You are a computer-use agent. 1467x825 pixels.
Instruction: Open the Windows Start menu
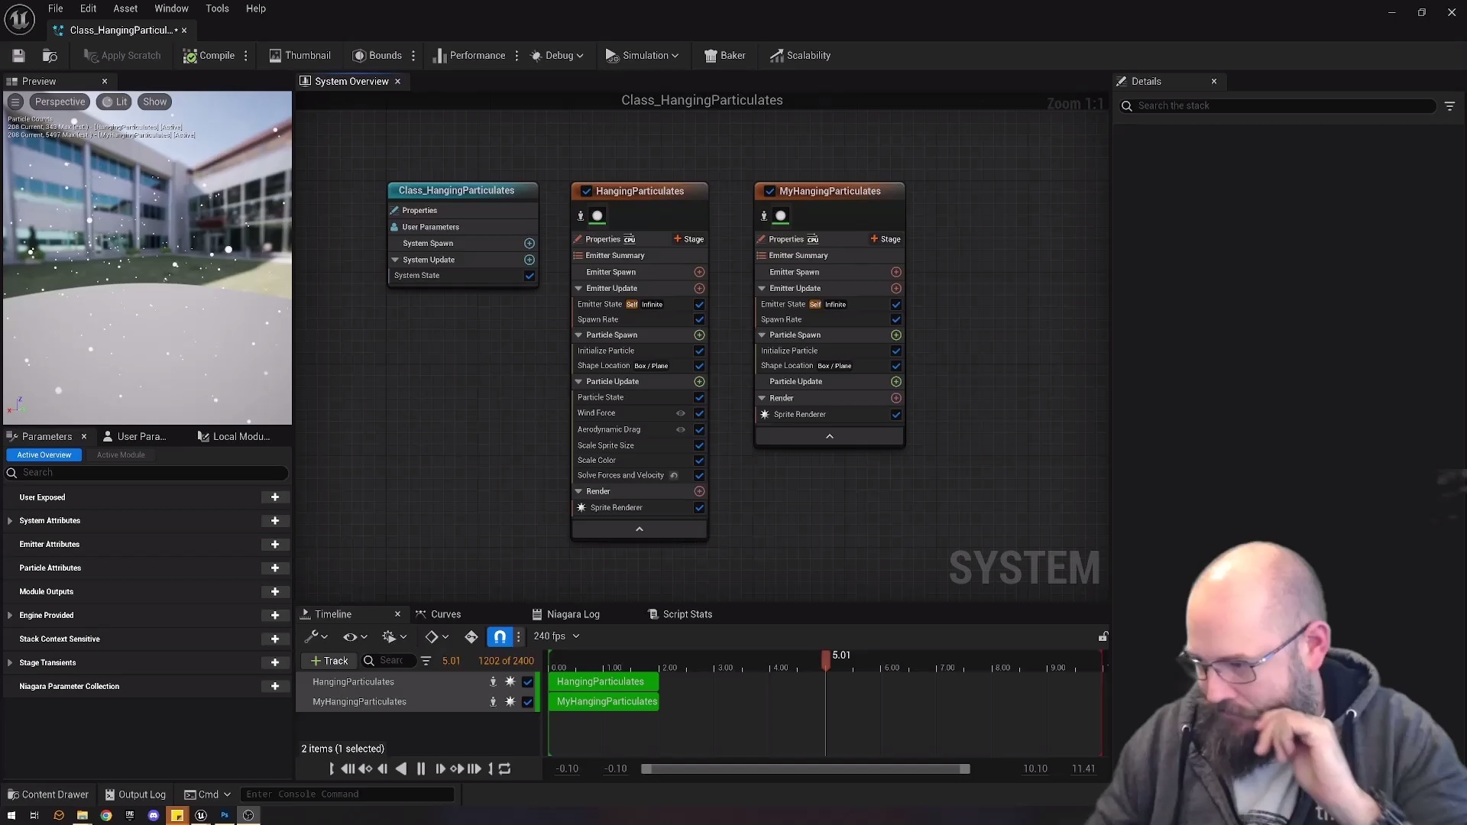[x=11, y=815]
